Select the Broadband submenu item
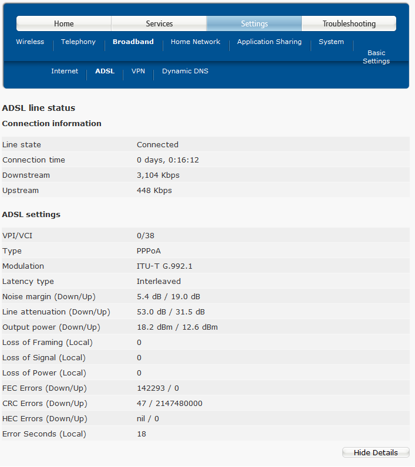The width and height of the screenshot is (415, 467). click(x=133, y=42)
